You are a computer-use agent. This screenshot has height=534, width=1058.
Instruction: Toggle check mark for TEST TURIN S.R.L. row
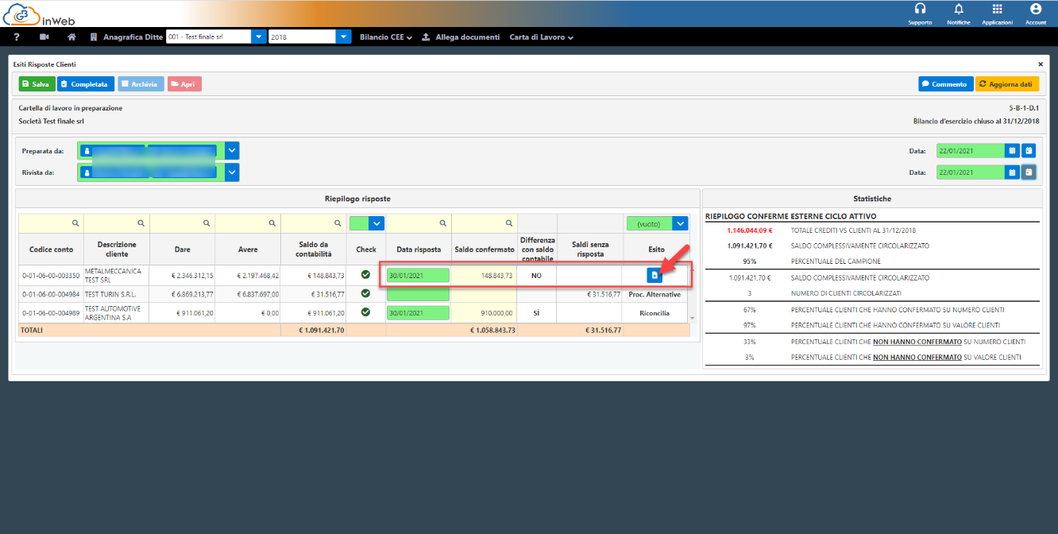pyautogui.click(x=365, y=293)
